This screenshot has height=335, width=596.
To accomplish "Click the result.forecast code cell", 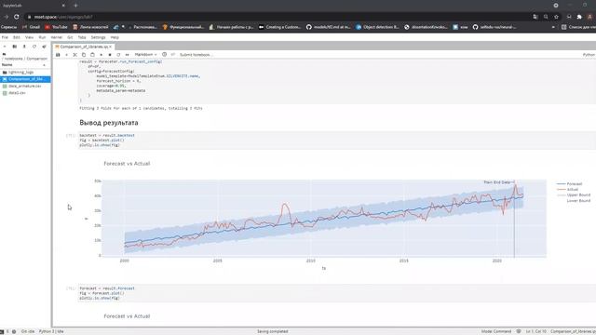I will pyautogui.click(x=336, y=293).
